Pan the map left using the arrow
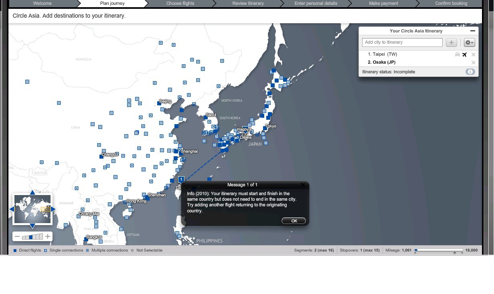The image size is (494, 294). pyautogui.click(x=12, y=209)
